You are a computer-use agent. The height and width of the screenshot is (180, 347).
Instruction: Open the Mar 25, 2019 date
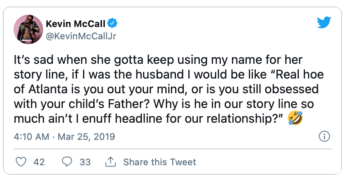(86, 137)
